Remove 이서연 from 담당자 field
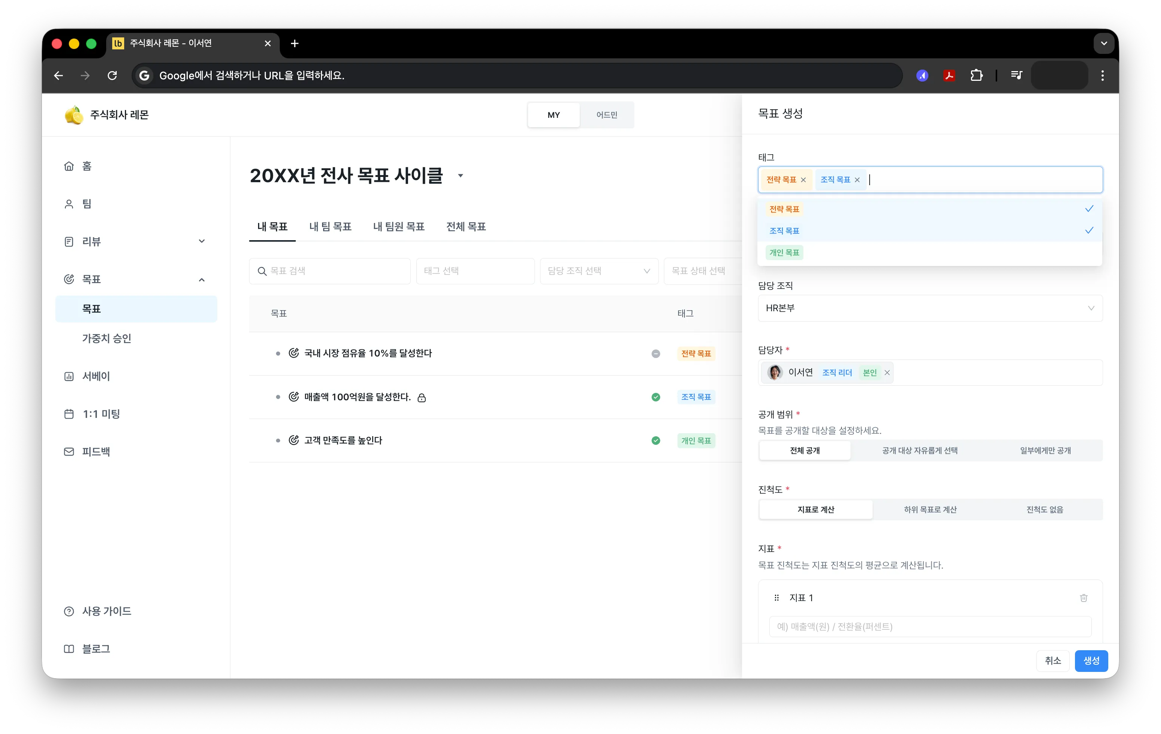 pos(887,373)
